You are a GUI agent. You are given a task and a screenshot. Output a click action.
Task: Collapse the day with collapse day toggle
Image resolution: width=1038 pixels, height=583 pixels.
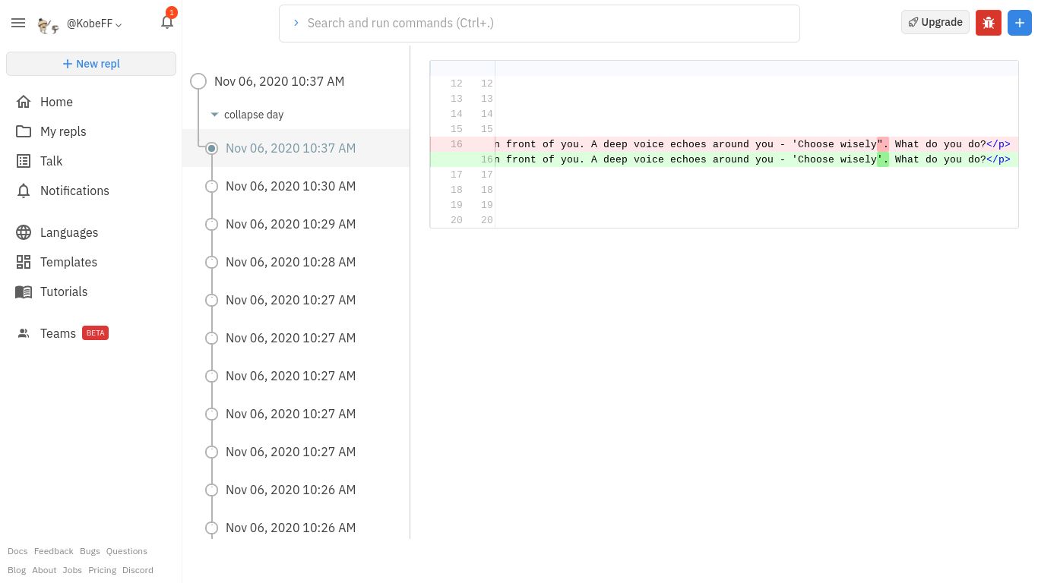pyautogui.click(x=247, y=115)
